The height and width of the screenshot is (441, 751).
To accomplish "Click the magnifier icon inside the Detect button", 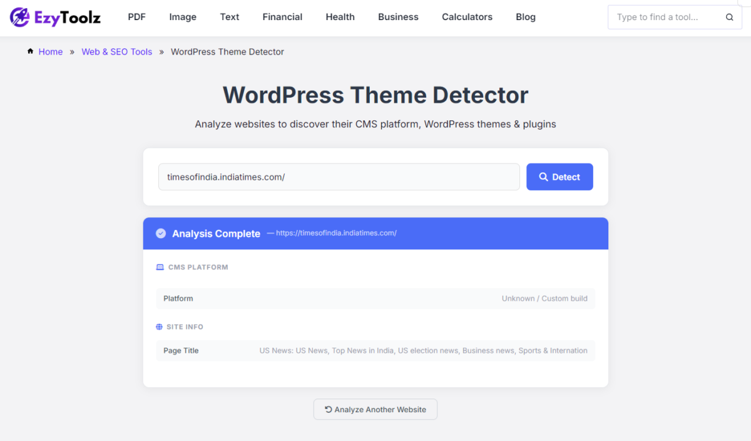I will tap(544, 177).
